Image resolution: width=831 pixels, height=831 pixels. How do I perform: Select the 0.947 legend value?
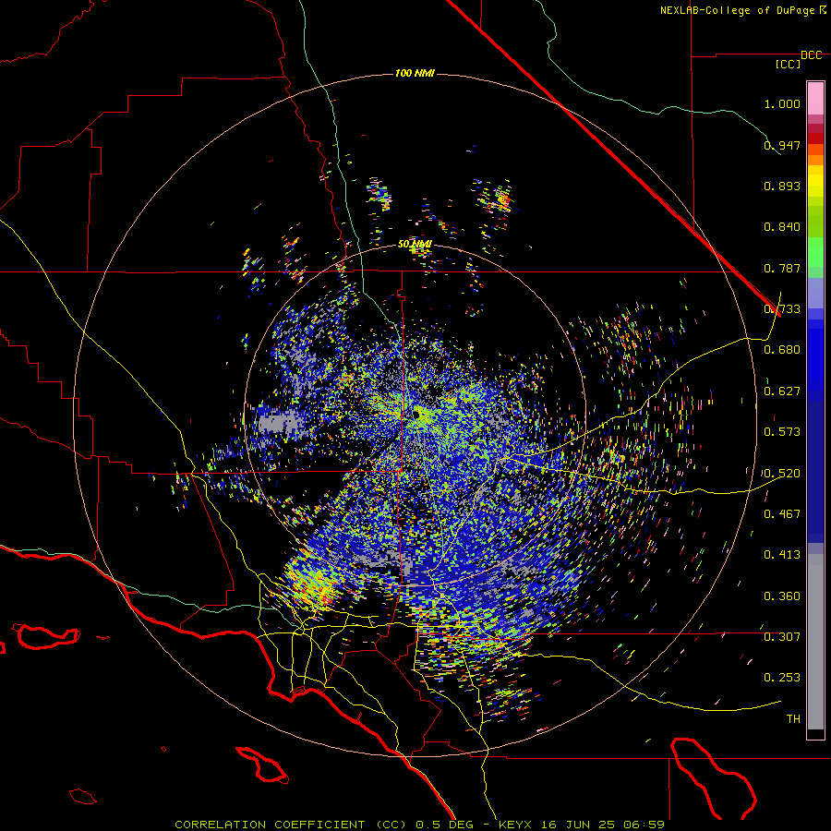(782, 145)
